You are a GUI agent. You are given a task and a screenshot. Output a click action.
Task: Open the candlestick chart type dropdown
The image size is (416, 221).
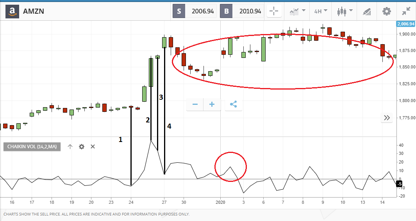345,11
